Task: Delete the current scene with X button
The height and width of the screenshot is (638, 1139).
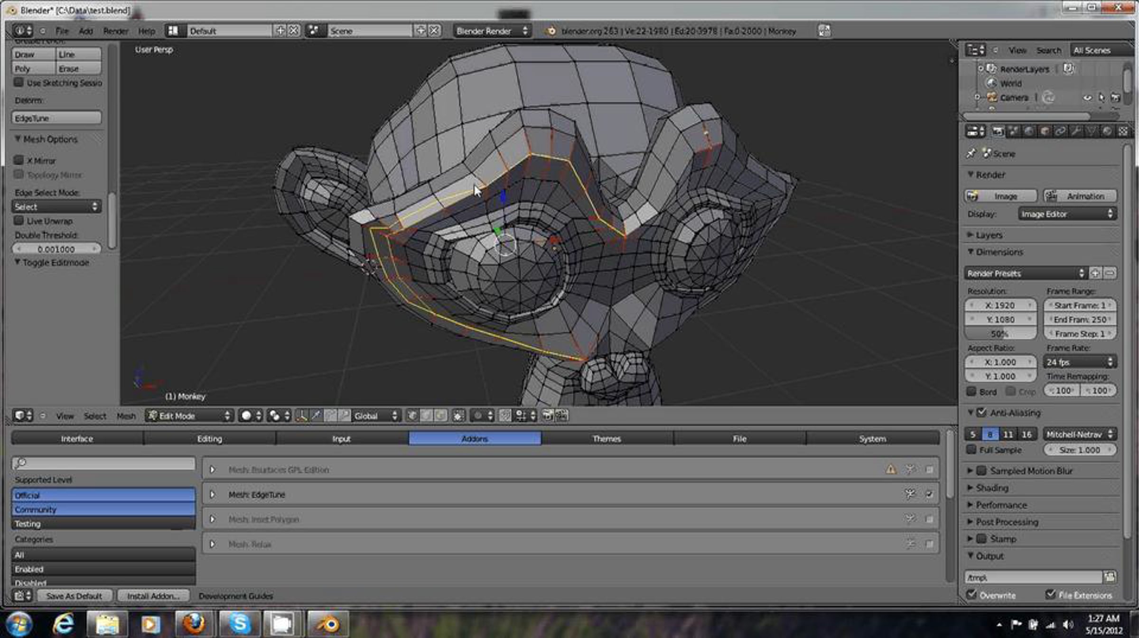Action: point(434,31)
